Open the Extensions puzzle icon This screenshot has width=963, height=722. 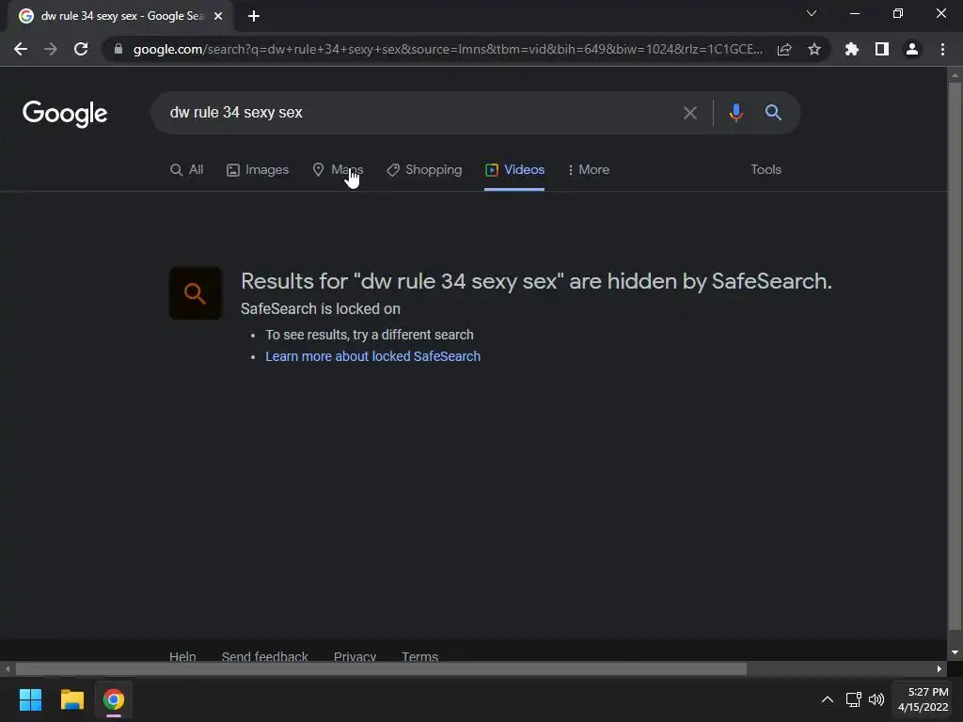point(852,49)
